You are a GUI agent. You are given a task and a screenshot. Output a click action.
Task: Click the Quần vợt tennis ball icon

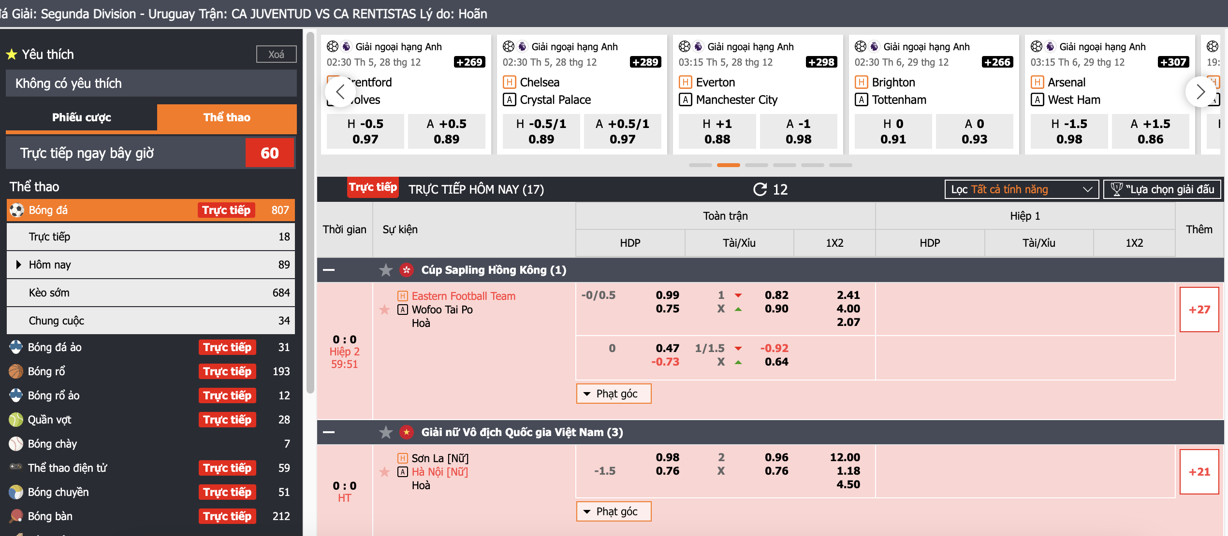16,420
